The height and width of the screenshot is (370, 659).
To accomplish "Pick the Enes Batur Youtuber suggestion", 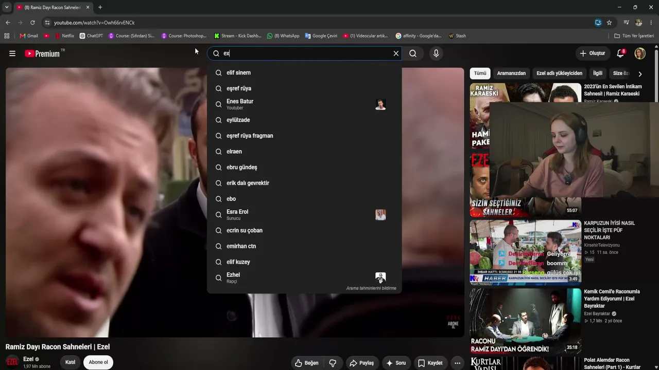I will [304, 104].
